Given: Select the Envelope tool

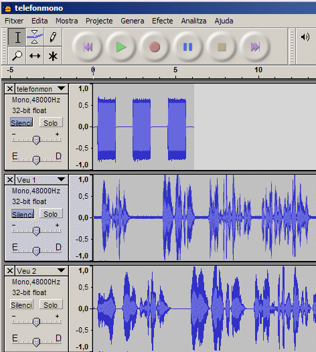Looking at the screenshot, I should [35, 37].
